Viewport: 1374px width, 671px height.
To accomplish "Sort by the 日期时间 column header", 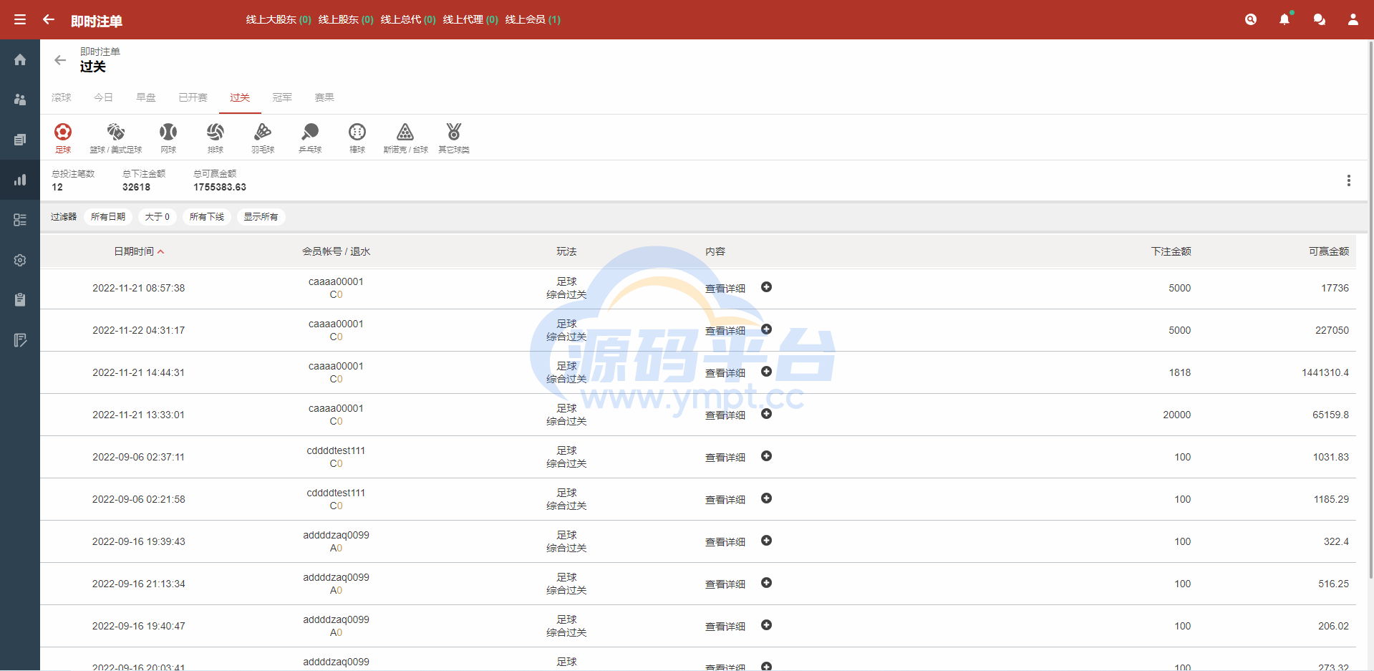I will coord(138,251).
